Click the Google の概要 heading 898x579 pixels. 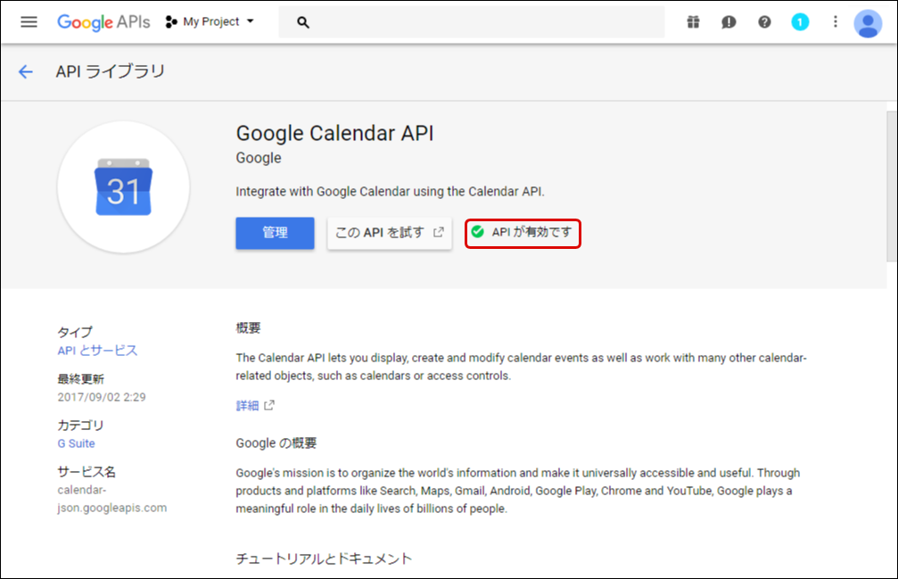tap(276, 443)
